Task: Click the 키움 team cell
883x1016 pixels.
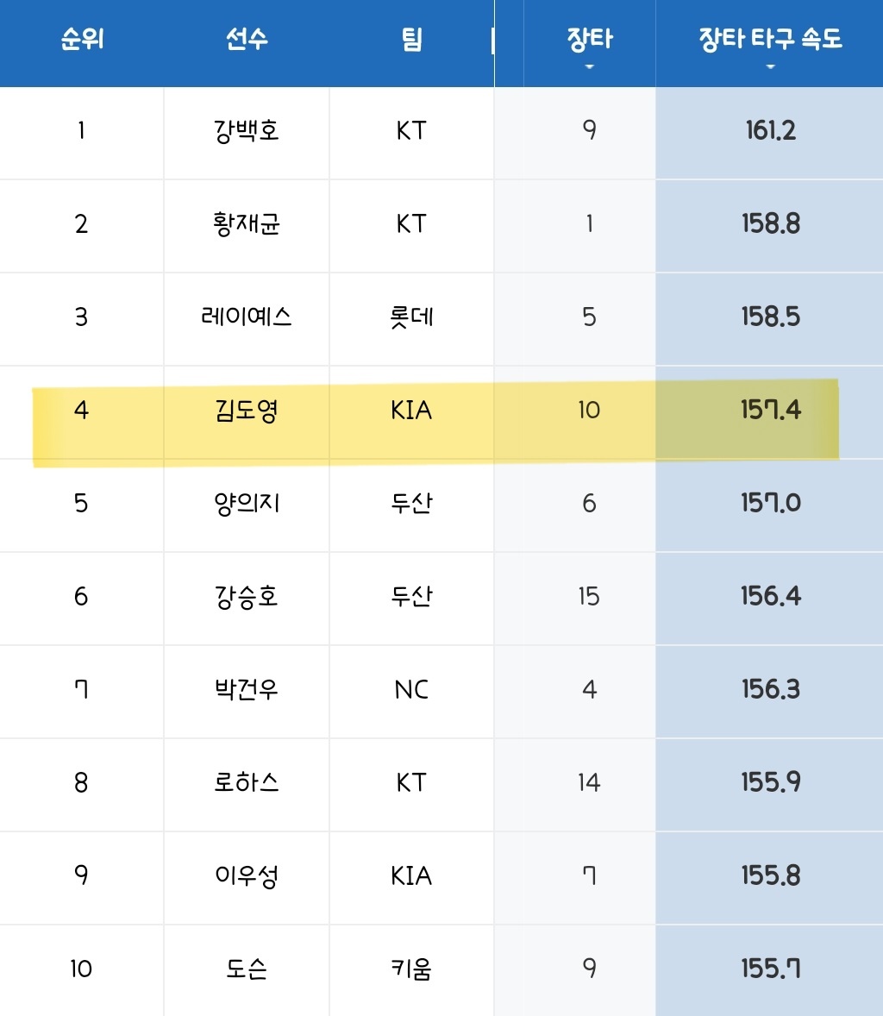Action: (x=412, y=969)
